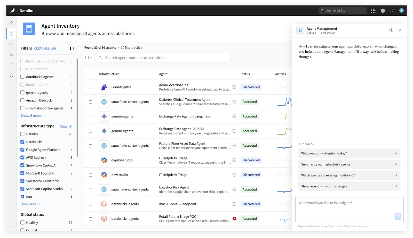Sort by Metrics column header

(281, 74)
